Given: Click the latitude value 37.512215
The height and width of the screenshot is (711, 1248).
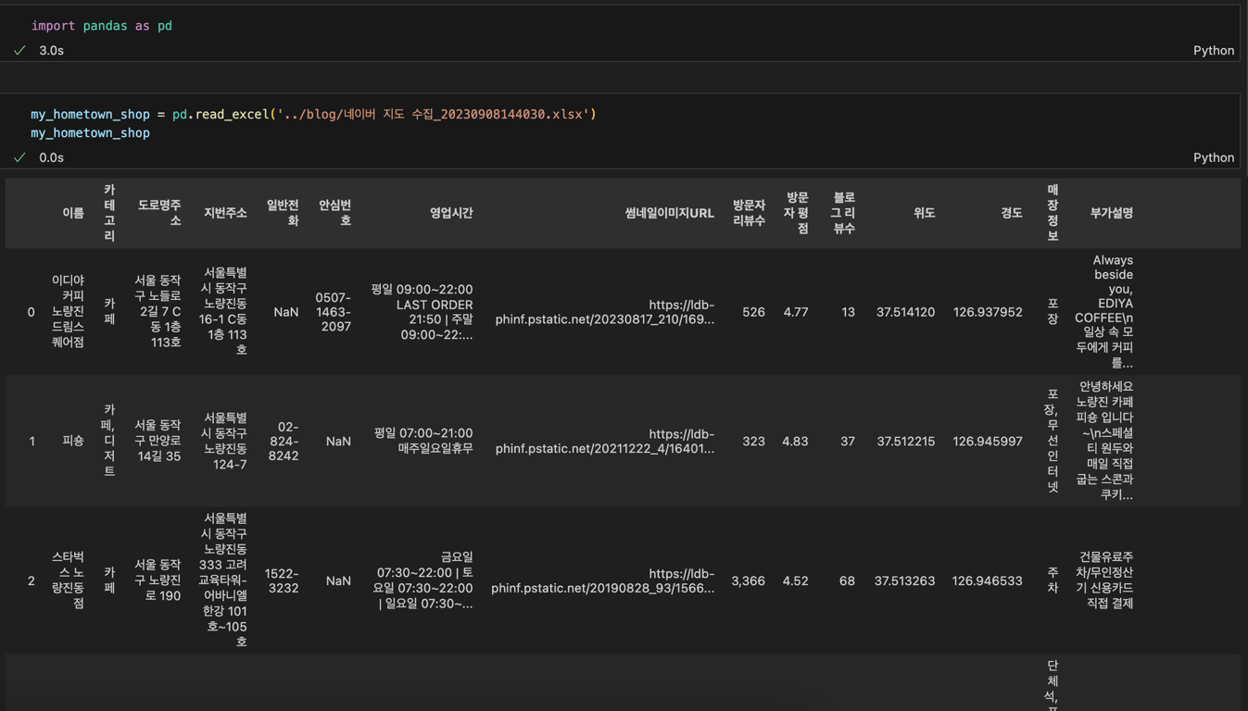Looking at the screenshot, I should click(906, 442).
